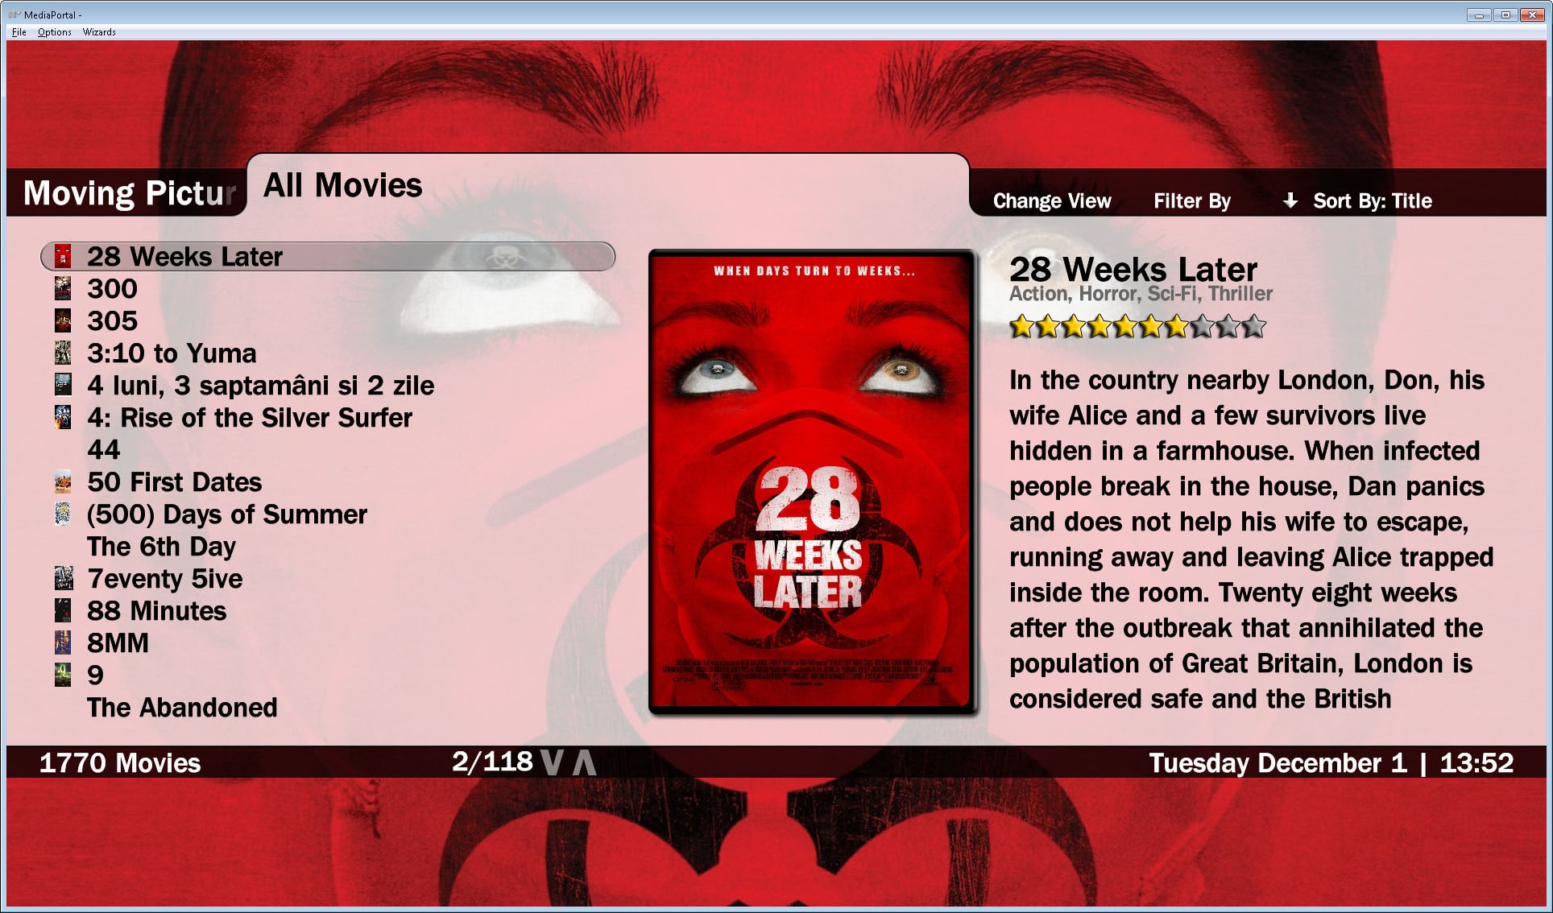Click the poster icon for (500) Days of Summer

(62, 514)
